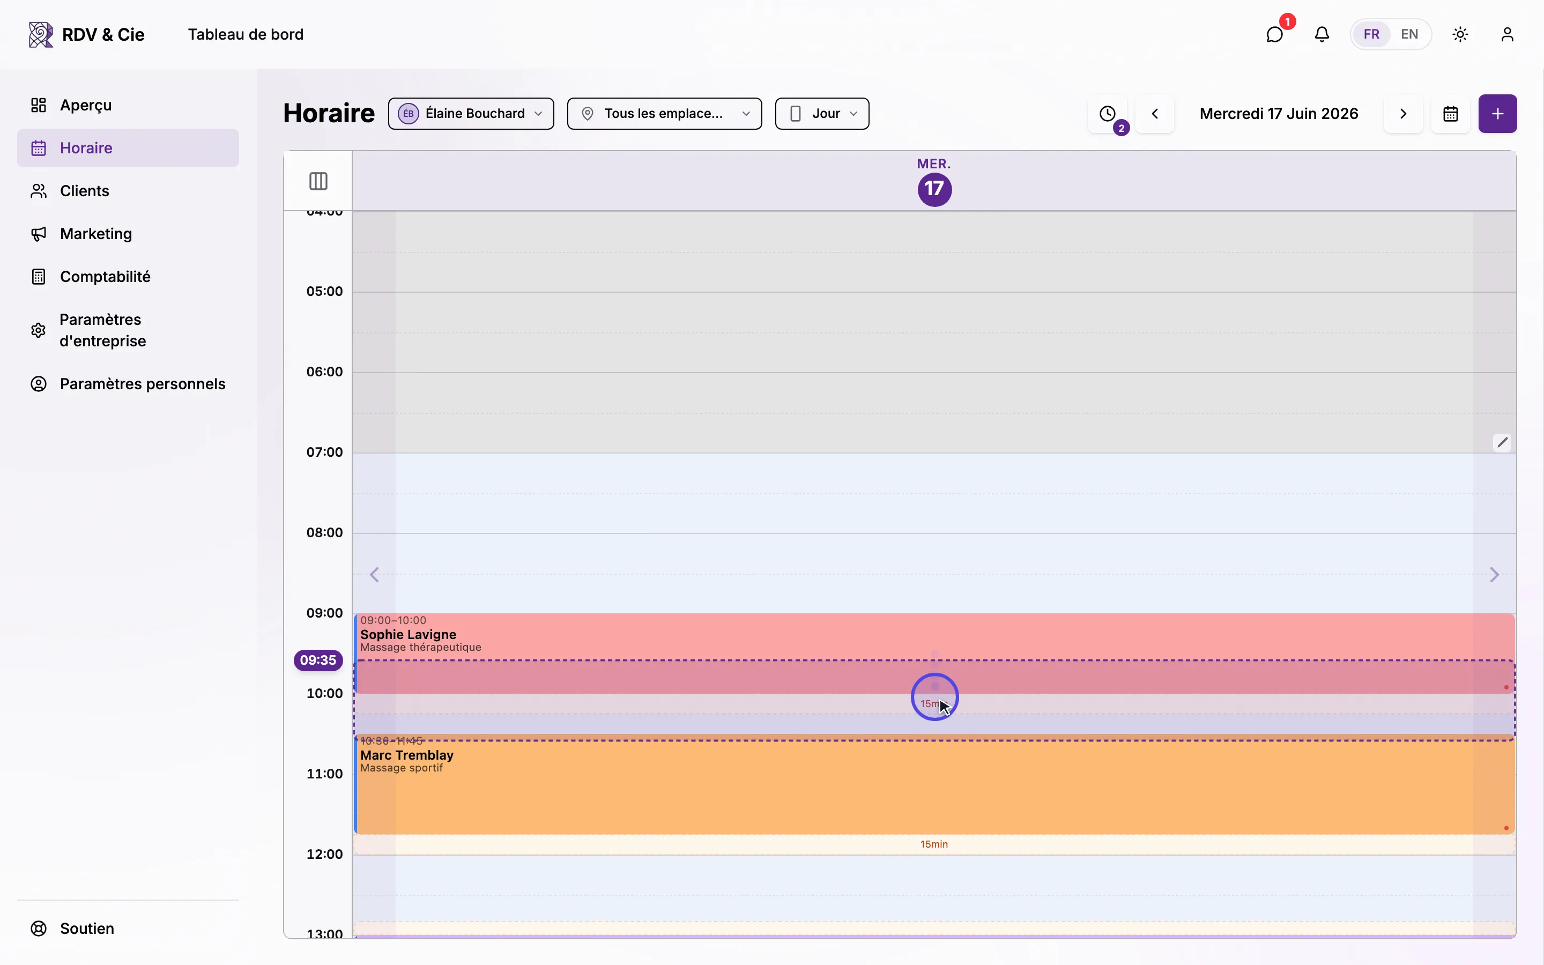Image resolution: width=1544 pixels, height=965 pixels.
Task: Expand the Tous les emplacements dropdown
Action: click(x=664, y=114)
